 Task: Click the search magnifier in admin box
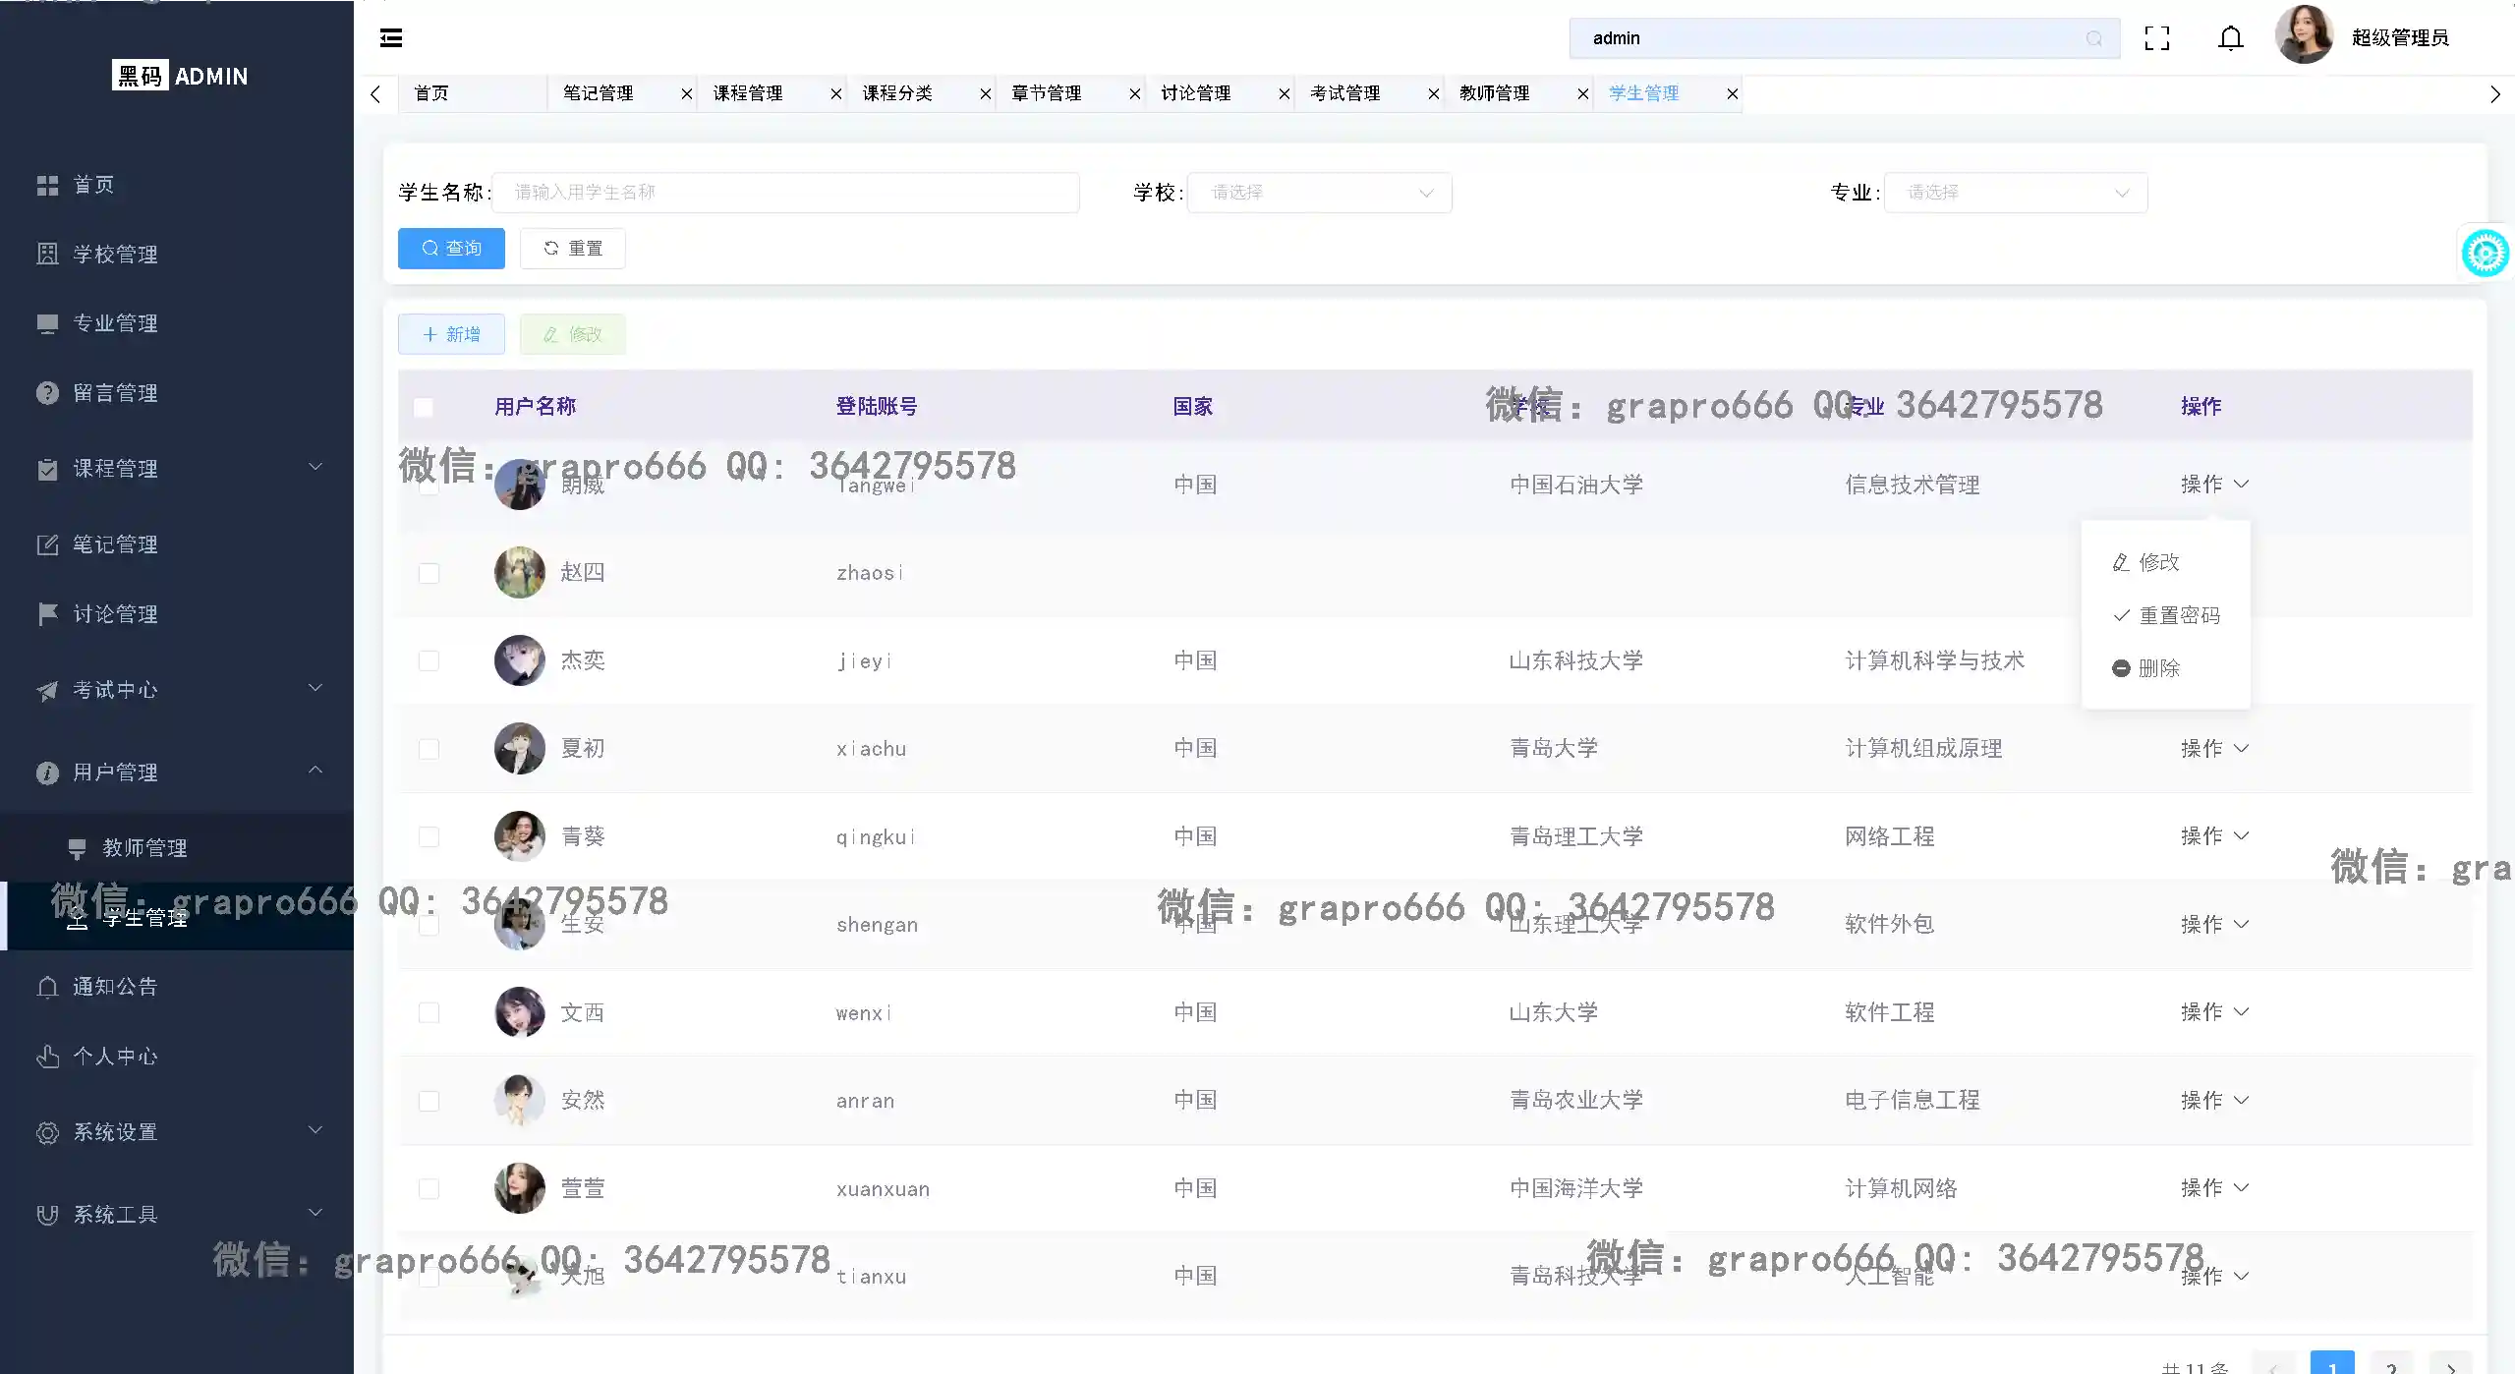(2093, 38)
